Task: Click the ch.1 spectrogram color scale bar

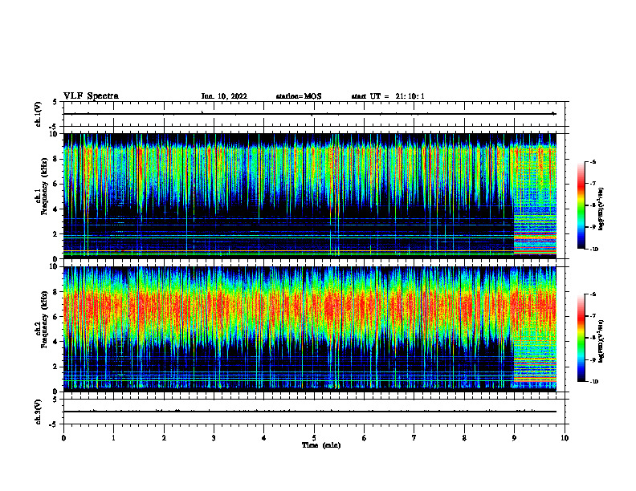Action: coord(581,205)
